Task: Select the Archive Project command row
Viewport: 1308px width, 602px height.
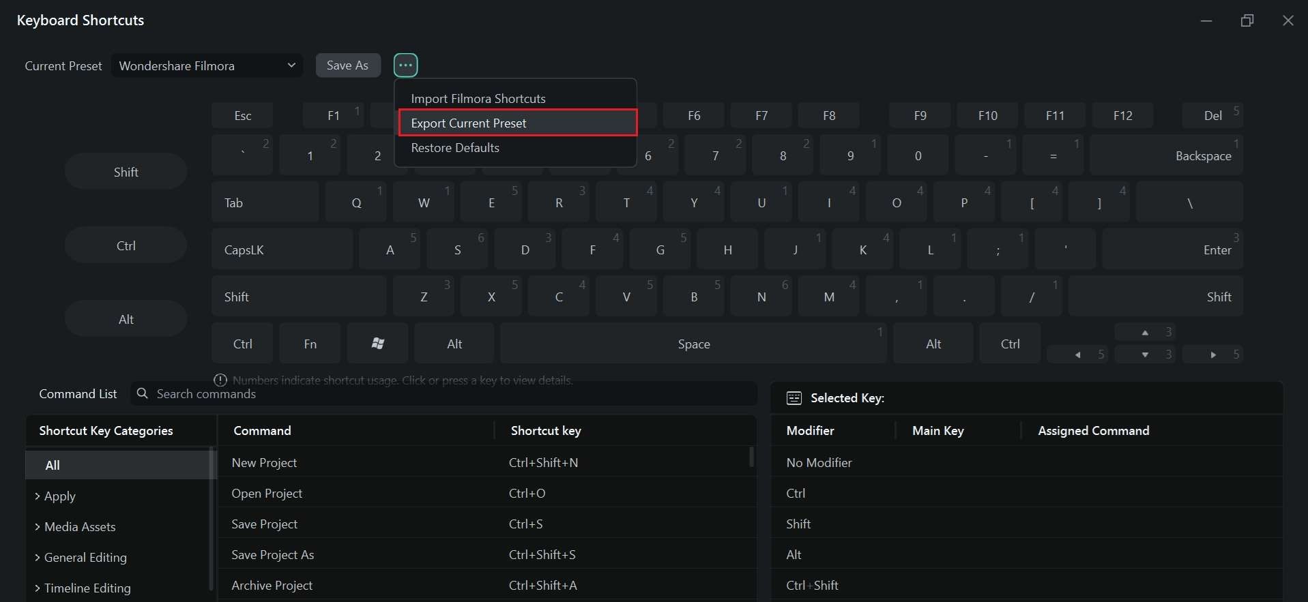Action: point(486,585)
